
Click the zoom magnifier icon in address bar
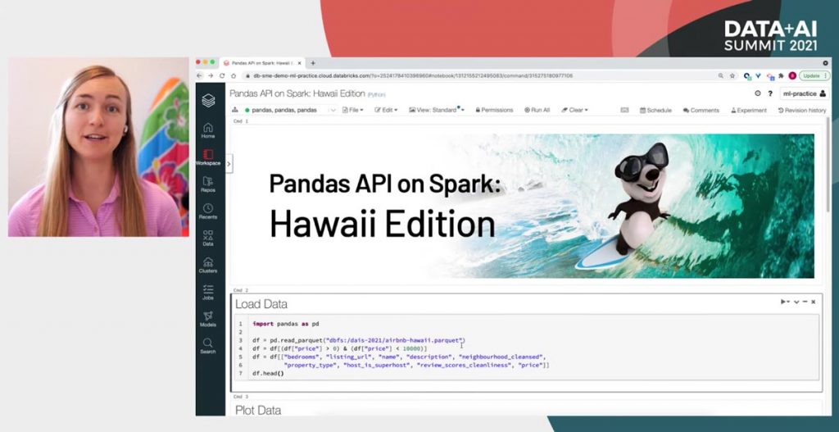[x=721, y=76]
